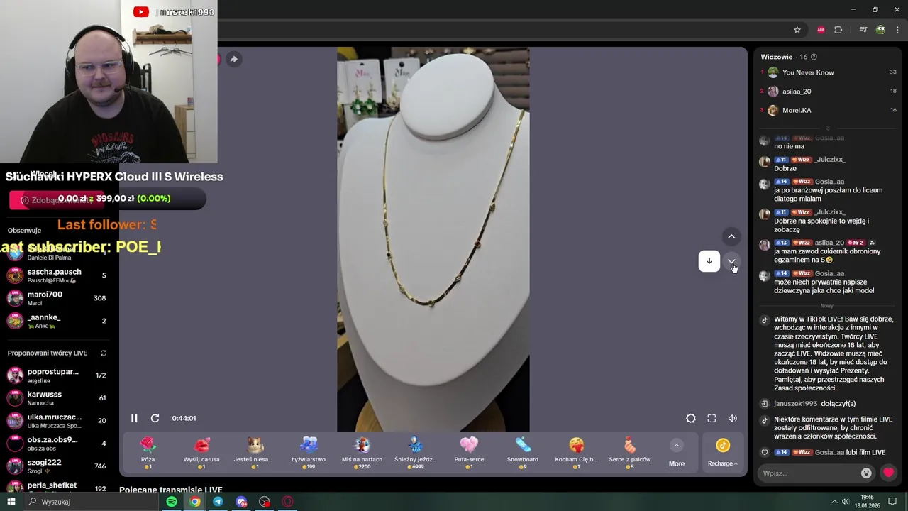This screenshot has height=511, width=908.
Task: Open You Never Know viewer profile
Action: click(808, 72)
